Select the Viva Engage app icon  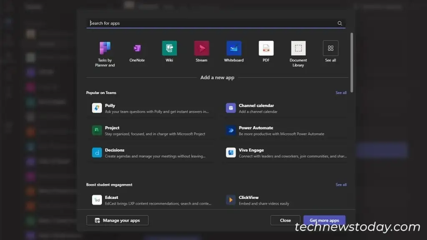pos(231,153)
